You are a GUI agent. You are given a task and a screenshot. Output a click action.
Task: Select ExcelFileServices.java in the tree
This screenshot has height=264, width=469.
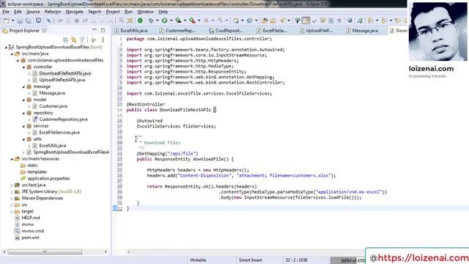(59, 133)
